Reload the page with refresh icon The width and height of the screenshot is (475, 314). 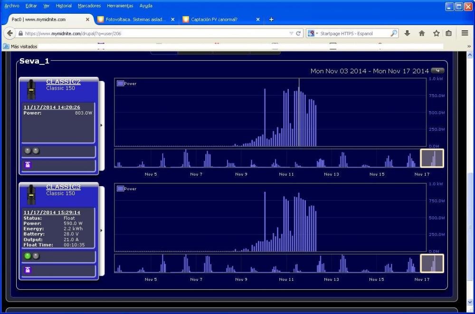(298, 33)
